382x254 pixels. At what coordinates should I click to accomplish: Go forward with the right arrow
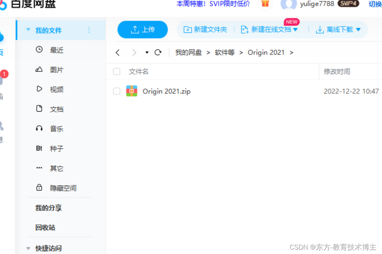coord(134,53)
